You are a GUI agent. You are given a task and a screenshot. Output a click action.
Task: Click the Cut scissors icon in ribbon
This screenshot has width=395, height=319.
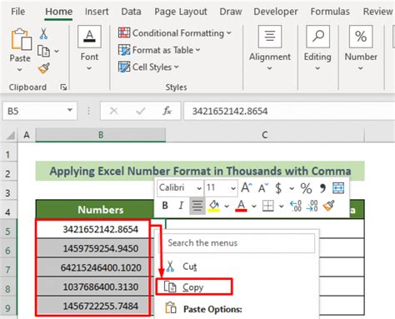click(x=43, y=33)
